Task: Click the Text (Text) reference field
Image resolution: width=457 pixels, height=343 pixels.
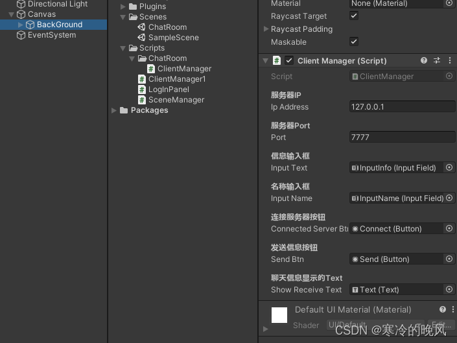Action: (396, 289)
